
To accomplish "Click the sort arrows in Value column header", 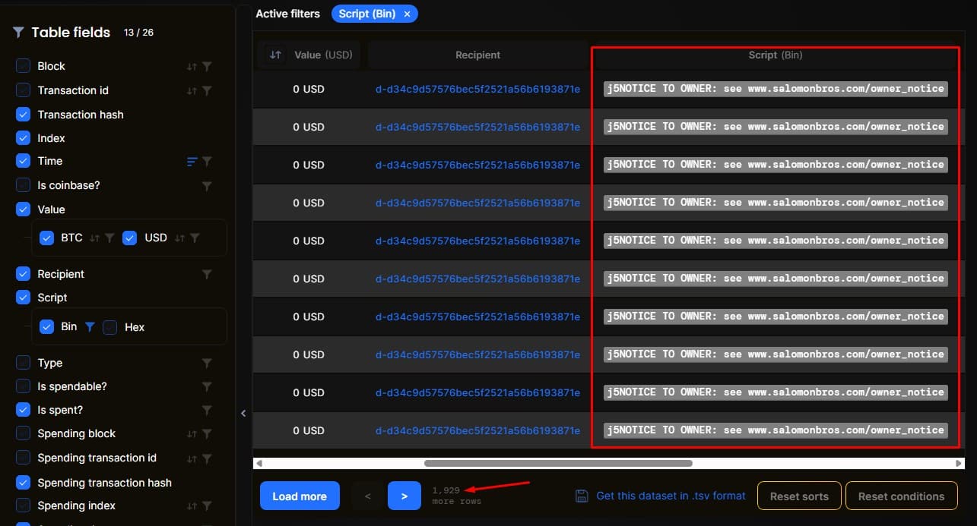I will (x=275, y=55).
